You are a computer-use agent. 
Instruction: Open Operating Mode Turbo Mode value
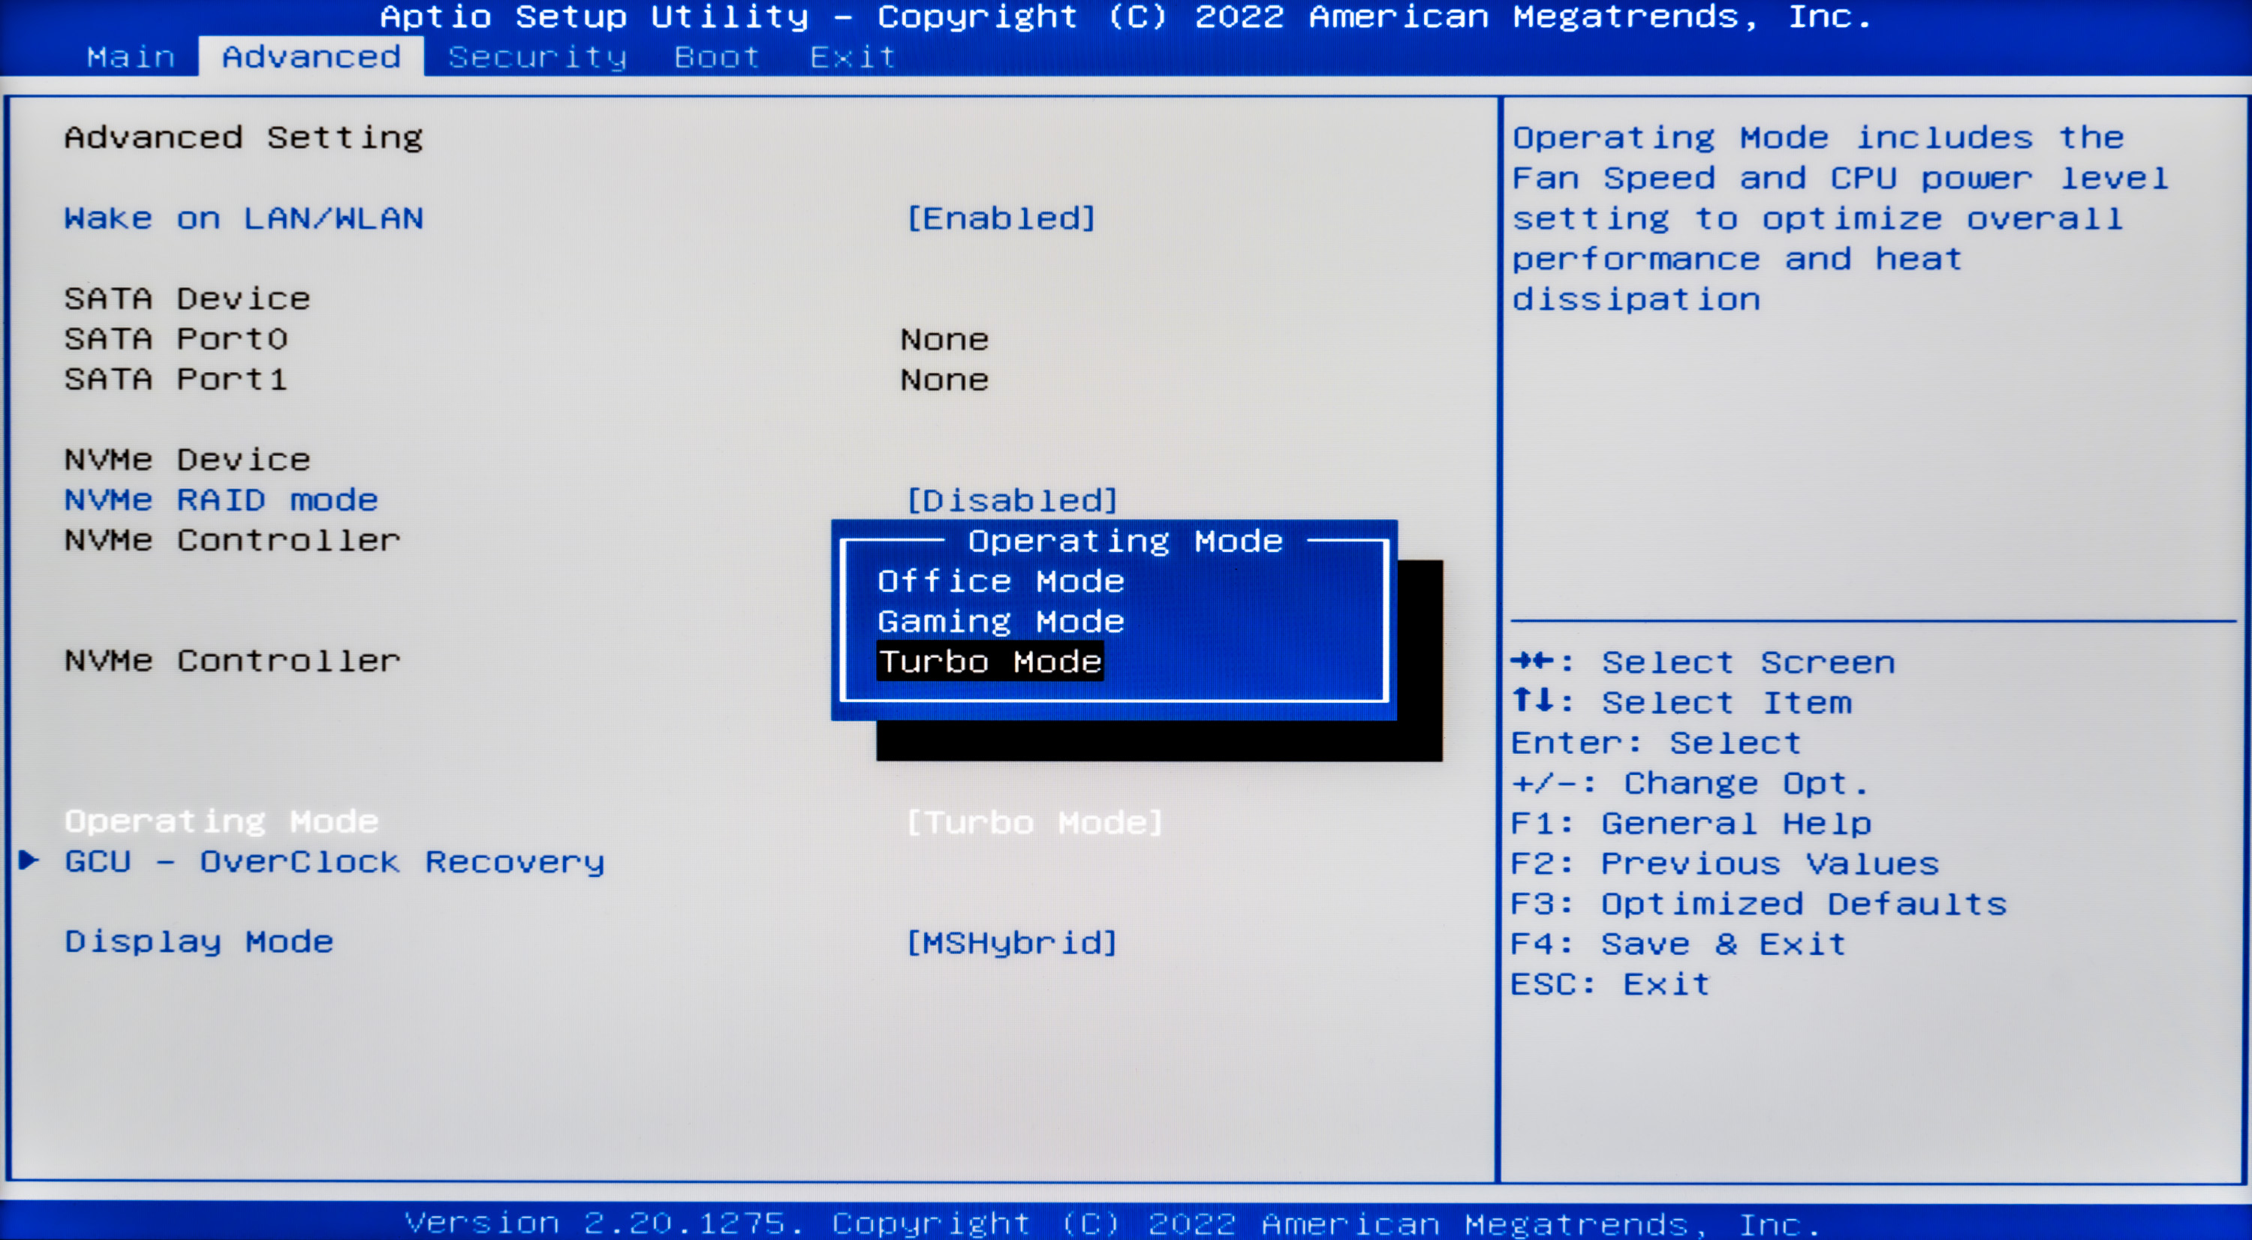(x=1034, y=822)
